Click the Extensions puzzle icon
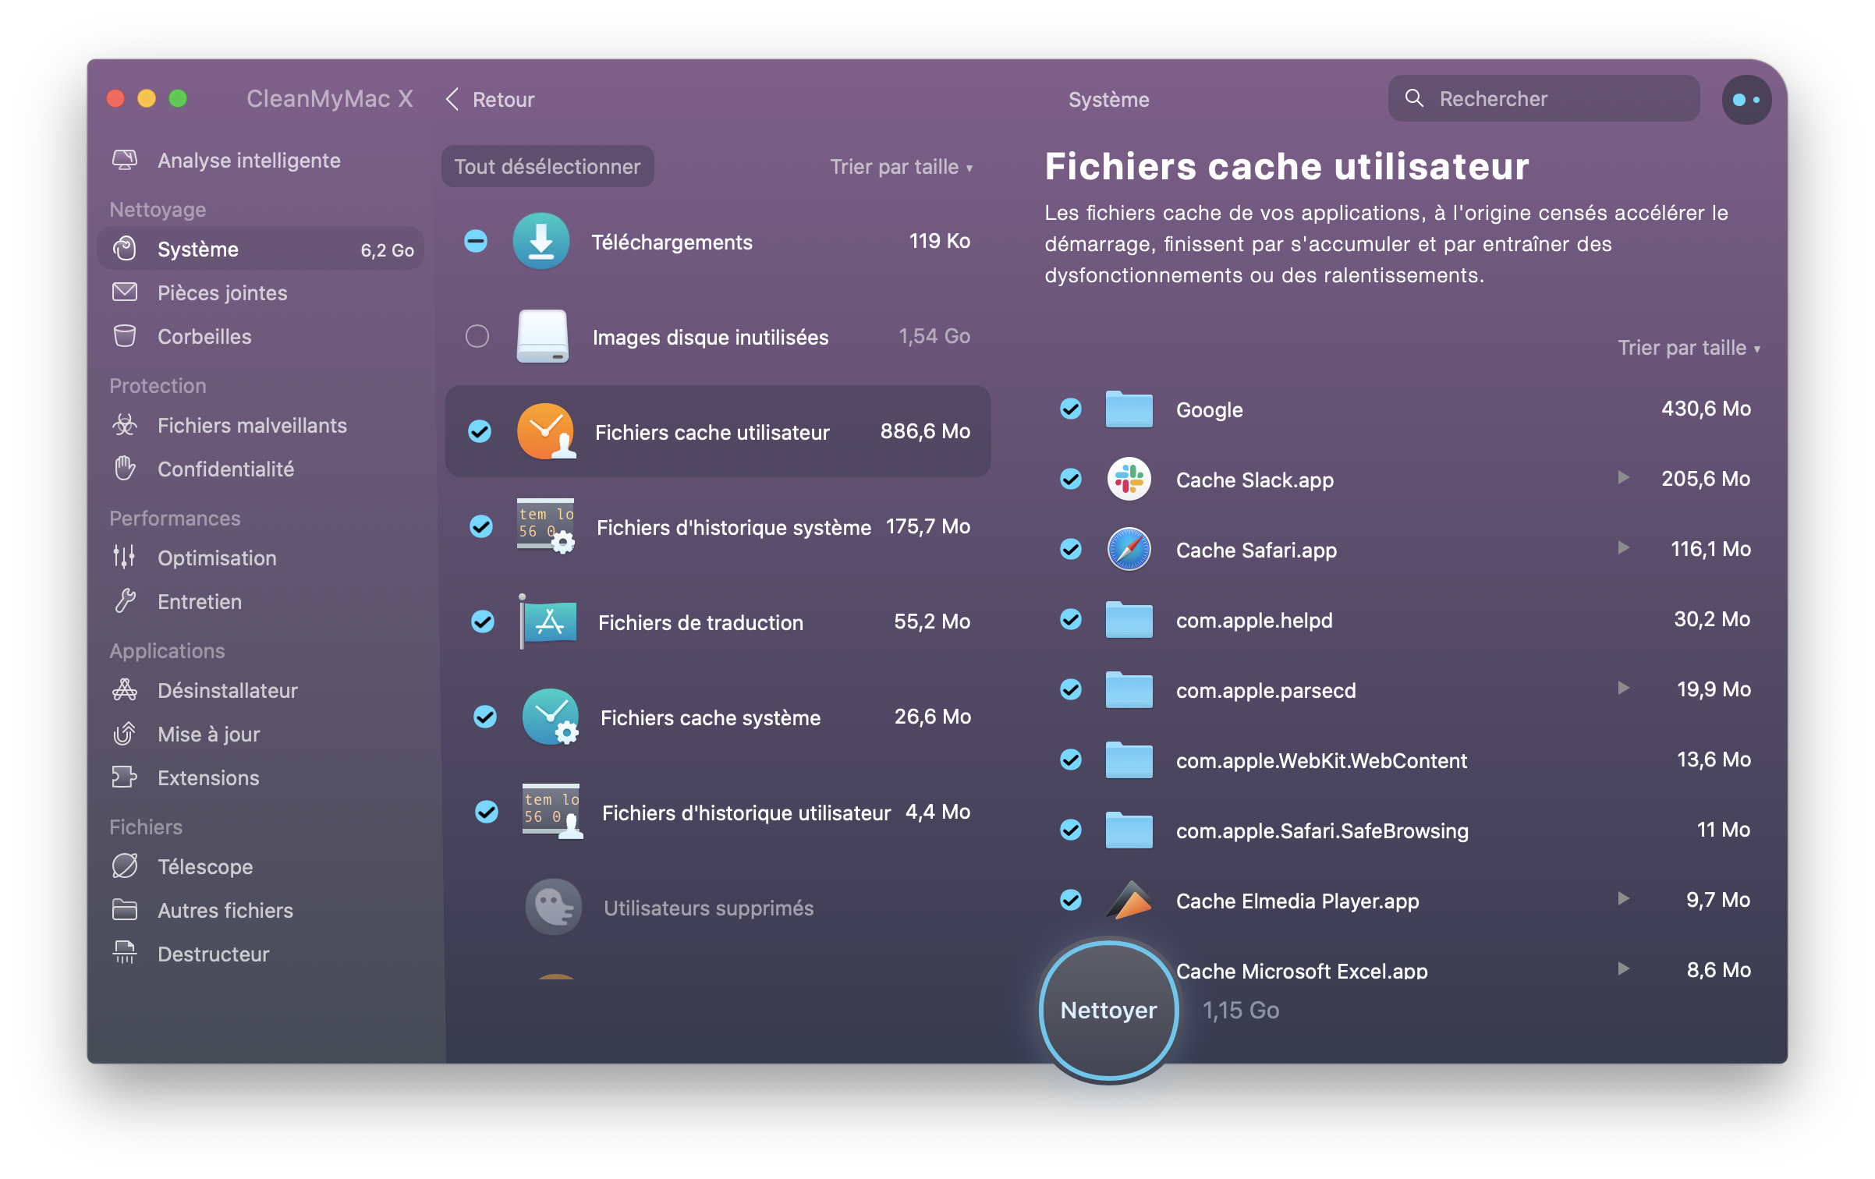This screenshot has height=1179, width=1875. click(x=124, y=777)
